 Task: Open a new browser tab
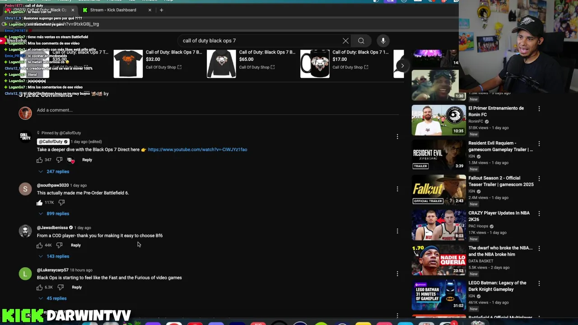pos(161,10)
